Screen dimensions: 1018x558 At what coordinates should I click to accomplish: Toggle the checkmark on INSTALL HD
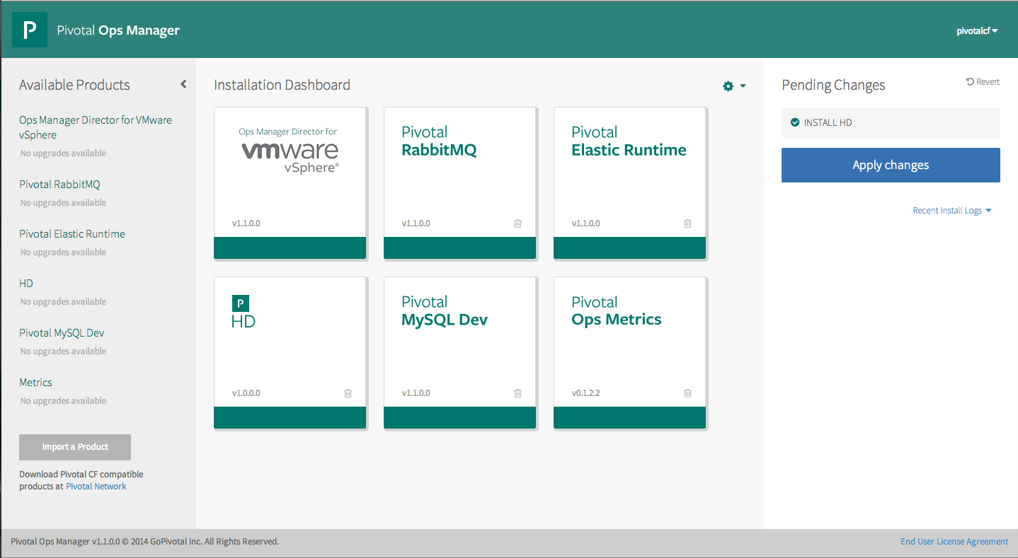[x=794, y=122]
